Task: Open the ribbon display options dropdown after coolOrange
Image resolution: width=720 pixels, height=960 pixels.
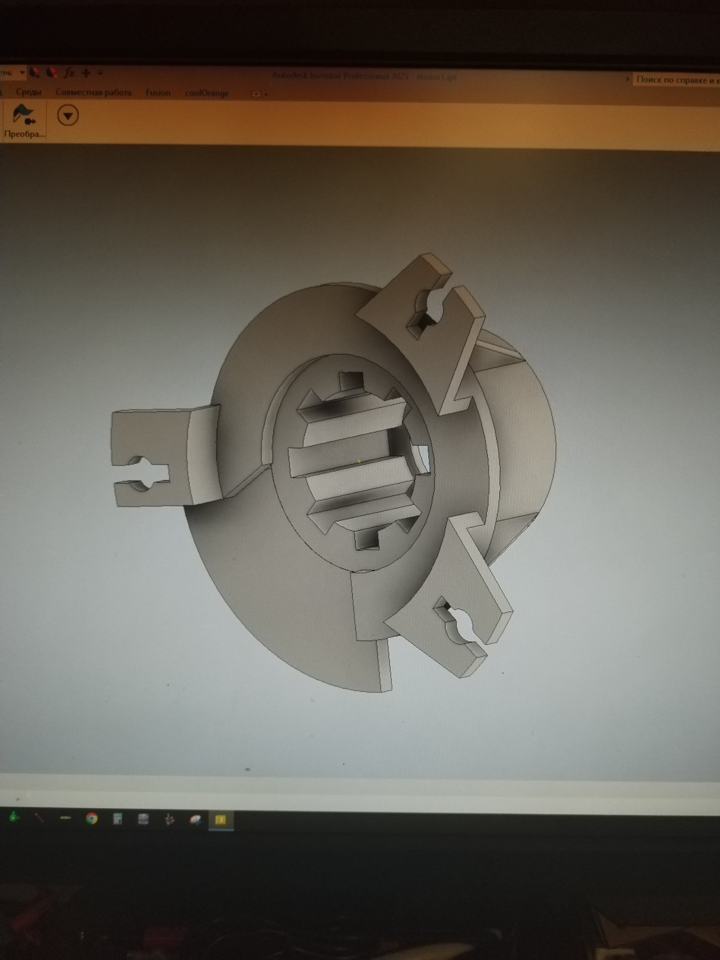Action: tap(259, 94)
